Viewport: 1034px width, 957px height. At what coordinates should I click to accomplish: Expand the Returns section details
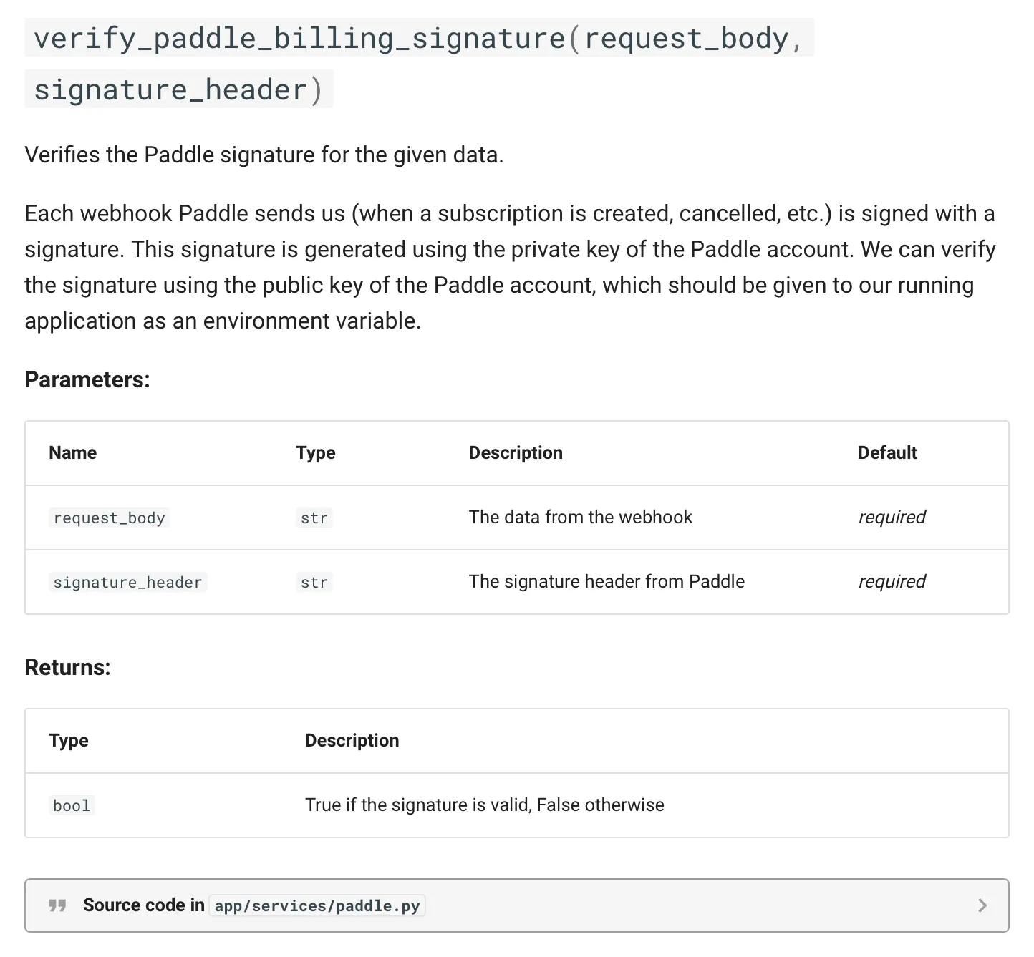click(68, 666)
